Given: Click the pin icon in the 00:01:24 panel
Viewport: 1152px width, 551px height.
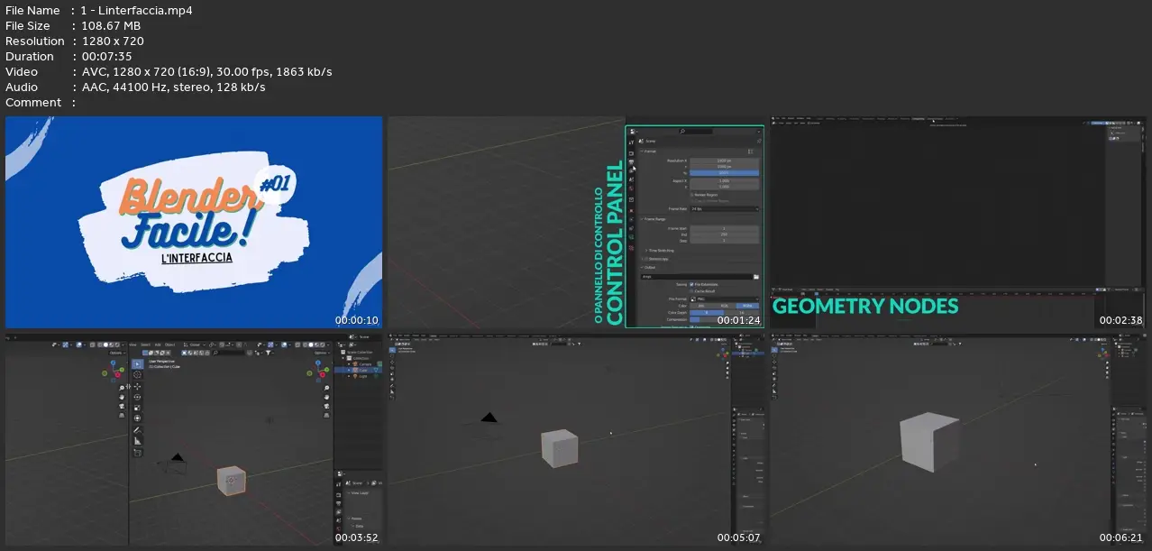Looking at the screenshot, I should click(759, 142).
